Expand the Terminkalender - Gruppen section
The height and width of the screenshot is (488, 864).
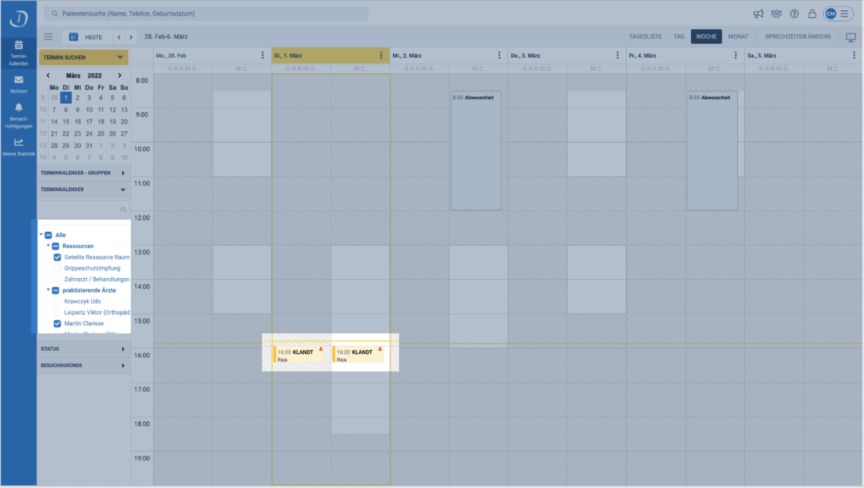84,173
